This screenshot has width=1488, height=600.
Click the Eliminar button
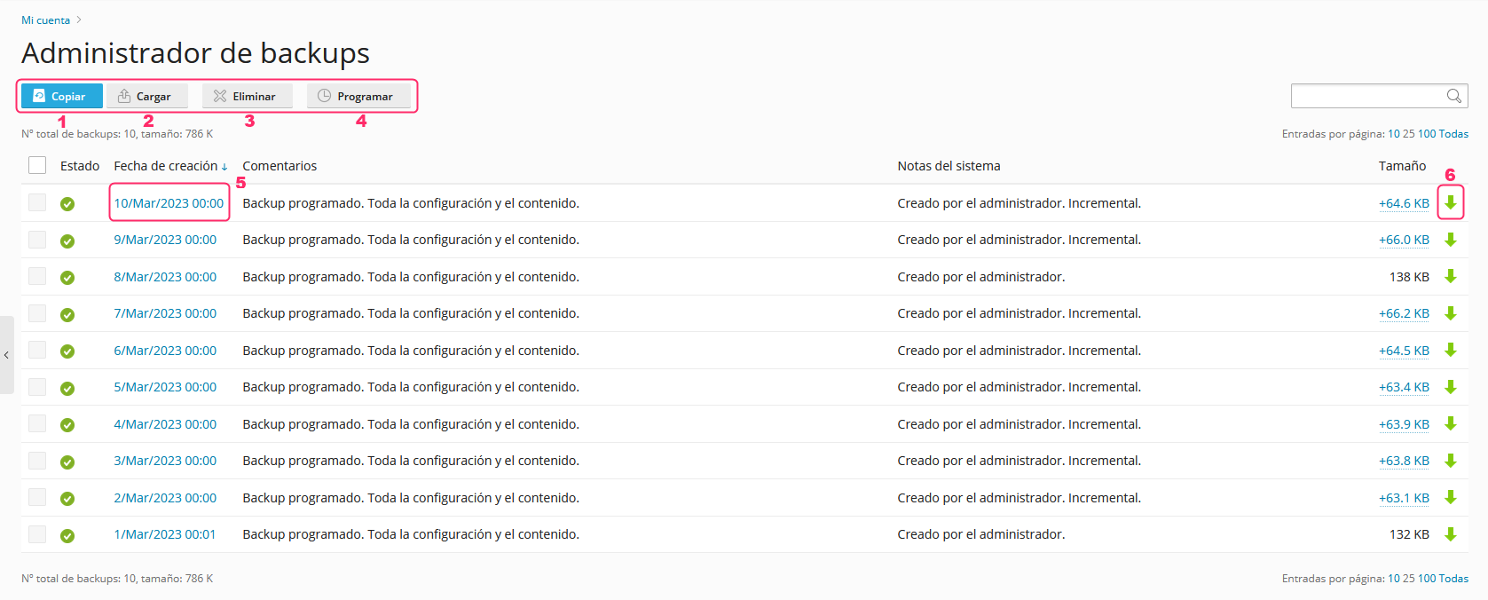click(x=246, y=96)
